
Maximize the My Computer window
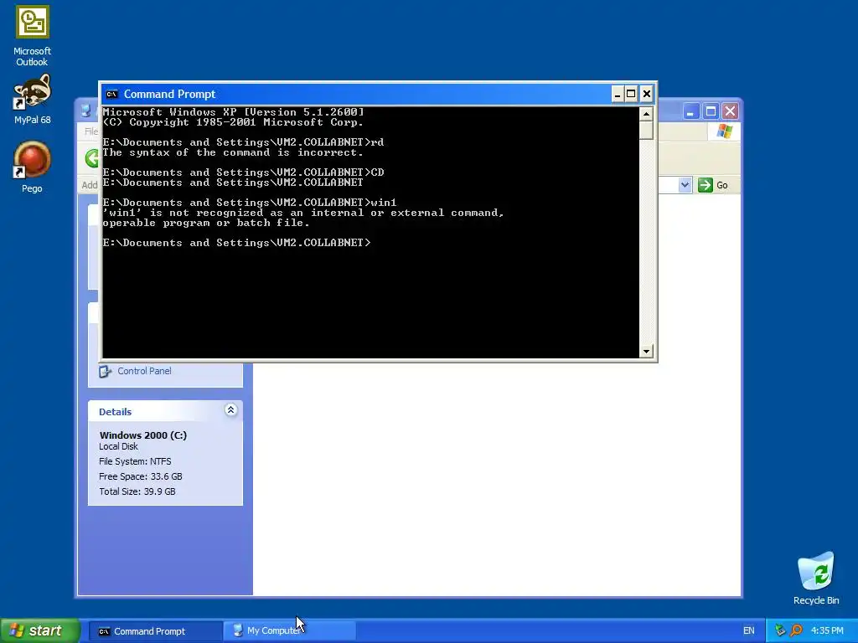coord(711,111)
